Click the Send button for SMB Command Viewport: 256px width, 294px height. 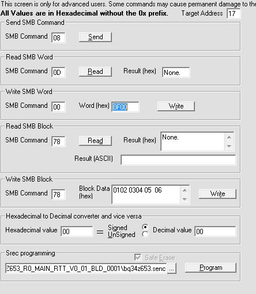(95, 37)
